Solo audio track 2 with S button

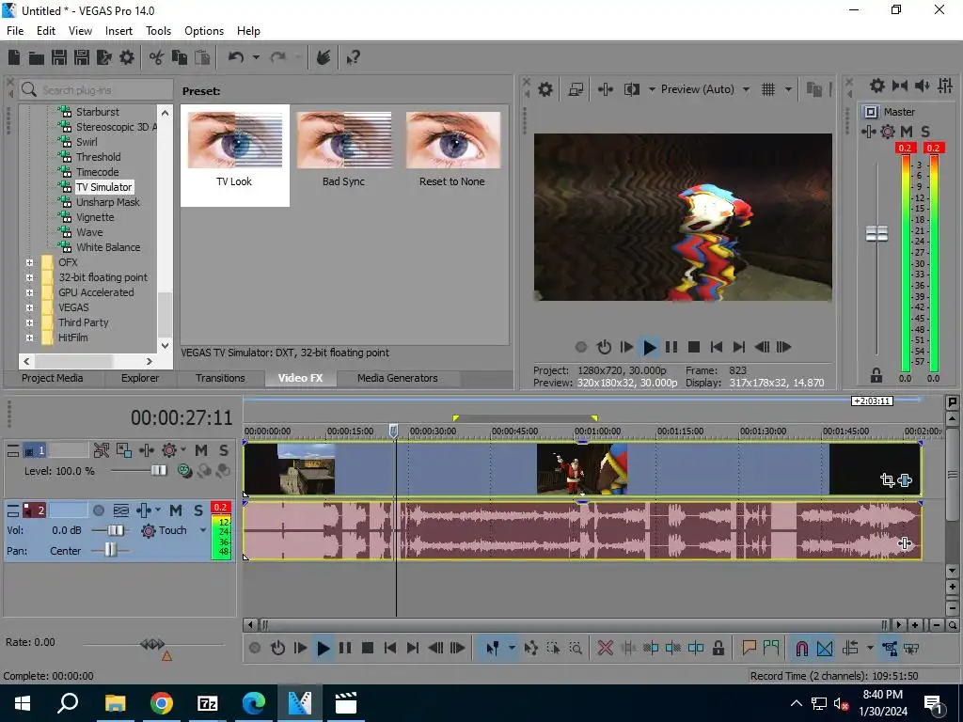[198, 510]
